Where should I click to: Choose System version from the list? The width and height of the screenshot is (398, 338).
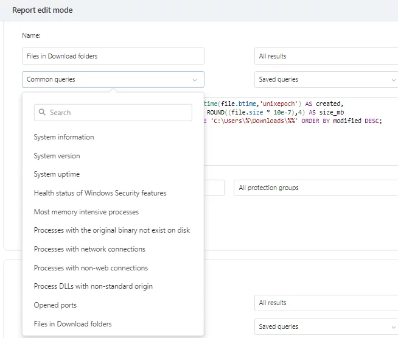[x=57, y=156]
